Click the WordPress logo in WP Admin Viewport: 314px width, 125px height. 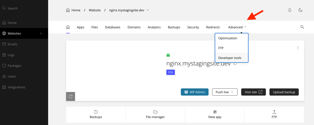coord(186,92)
